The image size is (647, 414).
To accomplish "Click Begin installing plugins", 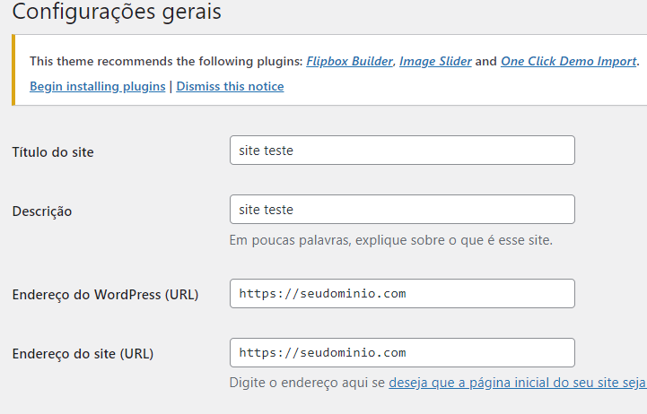I will 97,87.
